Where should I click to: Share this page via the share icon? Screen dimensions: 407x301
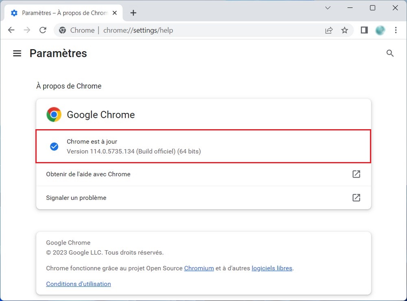328,30
